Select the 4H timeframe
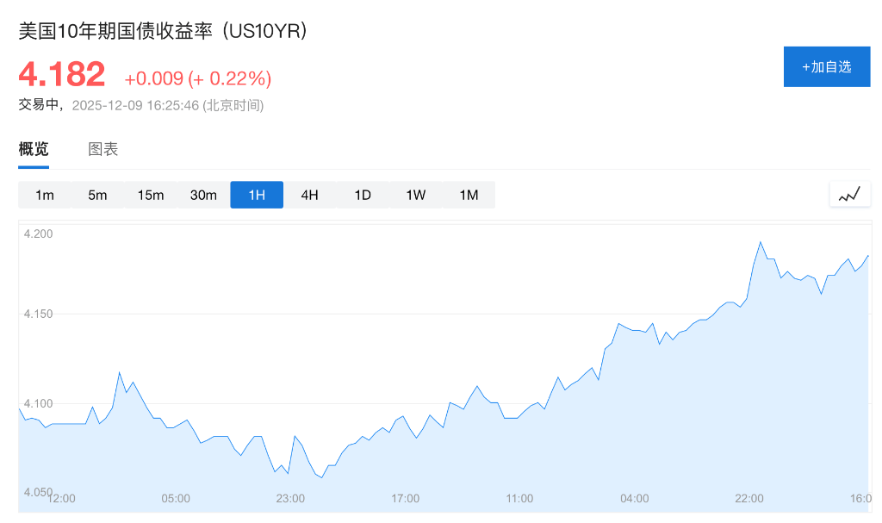This screenshot has width=882, height=523. (309, 195)
